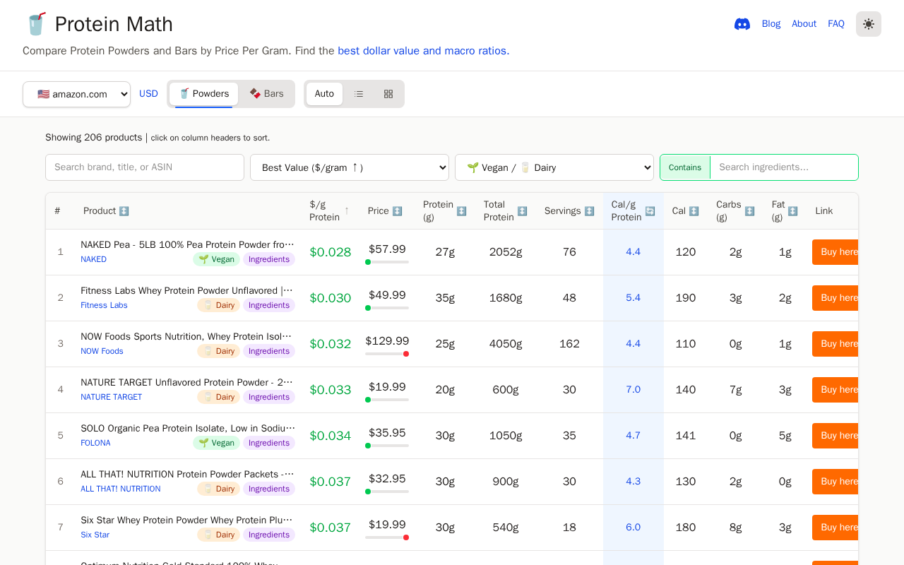Image resolution: width=904 pixels, height=565 pixels.
Task: Open the Vegan / Dairy filter dropdown
Action: coord(554,167)
